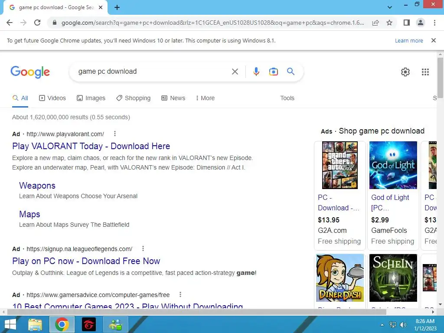
Task: Bookmark this page with star icon
Action: 389,23
